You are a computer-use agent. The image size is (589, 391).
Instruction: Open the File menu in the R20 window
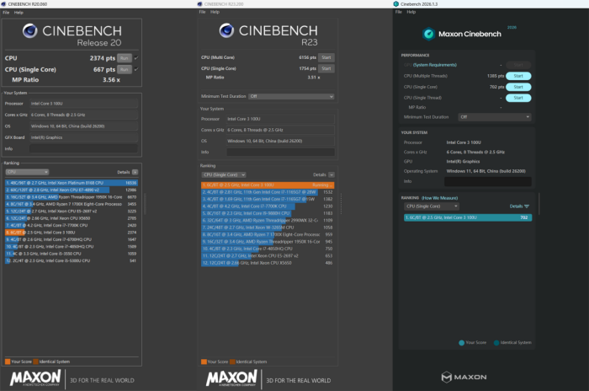[x=6, y=13]
